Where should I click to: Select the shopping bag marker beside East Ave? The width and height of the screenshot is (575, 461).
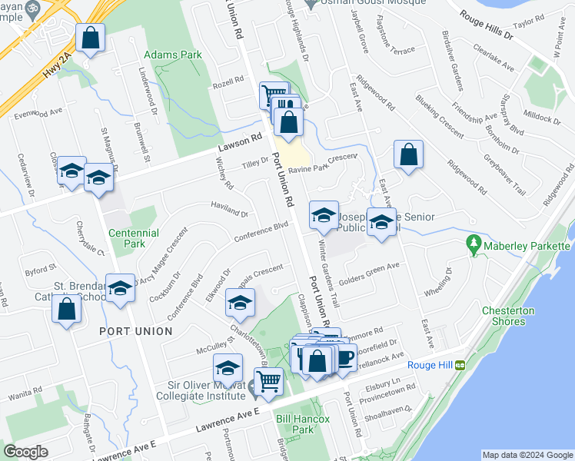coord(408,154)
